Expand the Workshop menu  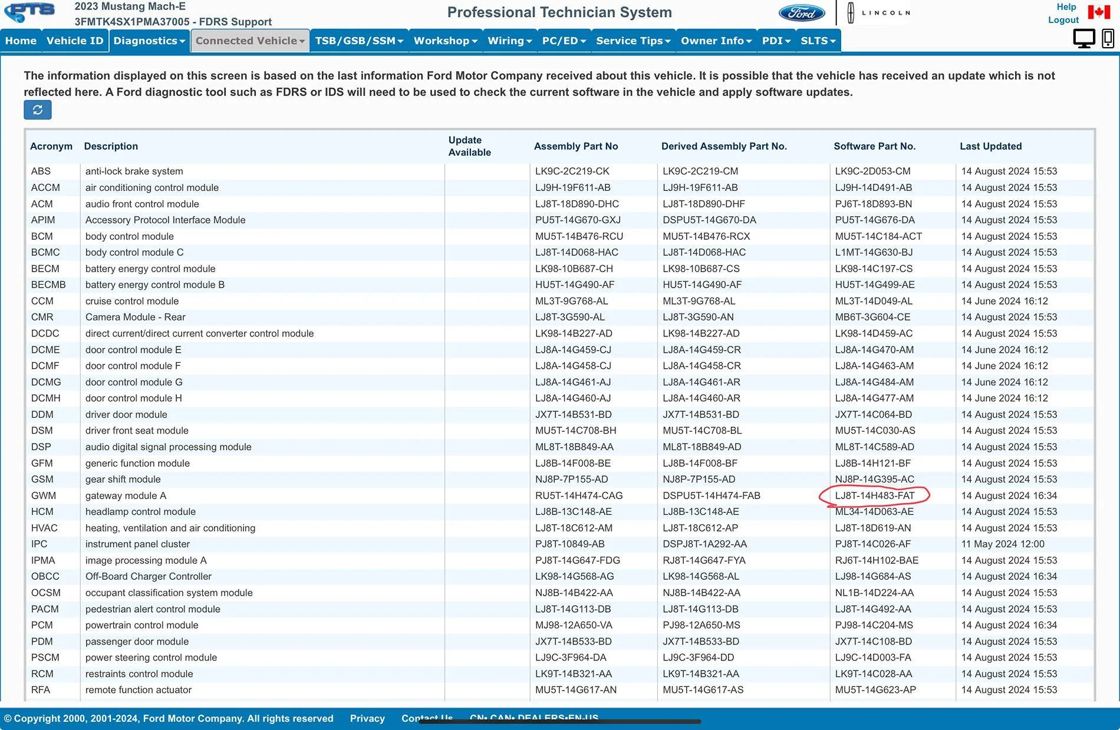(446, 41)
